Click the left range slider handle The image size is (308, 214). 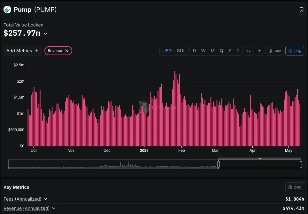click(x=219, y=164)
